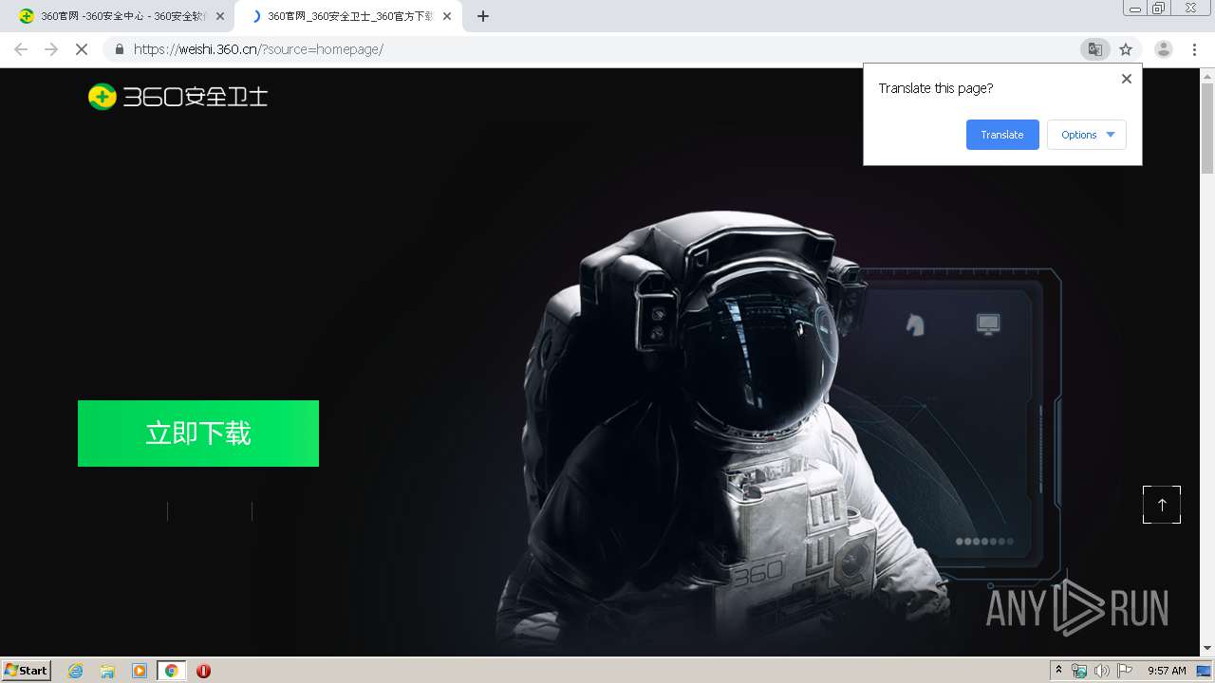Click the green 立即下载 download button
The image size is (1215, 683).
click(x=198, y=434)
